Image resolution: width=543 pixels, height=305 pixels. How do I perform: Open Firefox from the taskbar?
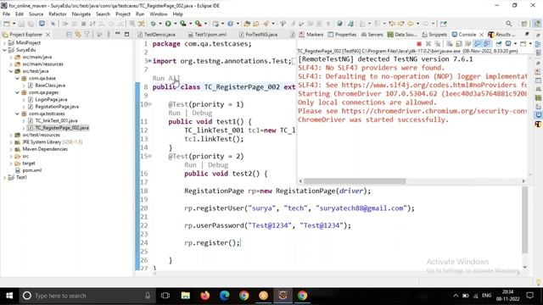[x=205, y=296]
